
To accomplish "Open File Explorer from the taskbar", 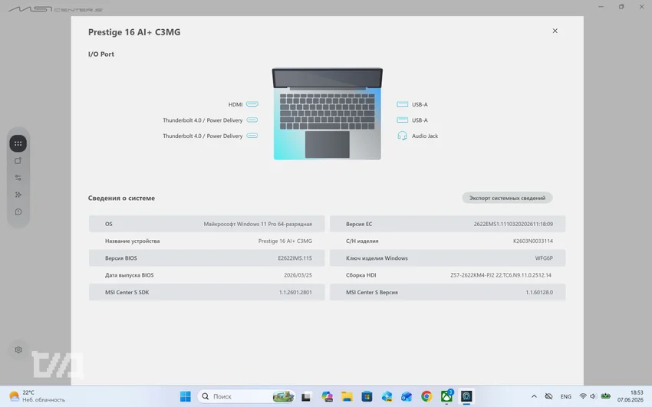I will (x=347, y=396).
